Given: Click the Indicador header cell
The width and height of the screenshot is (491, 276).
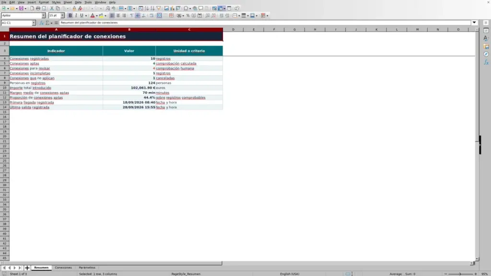Looking at the screenshot, I should [x=56, y=51].
